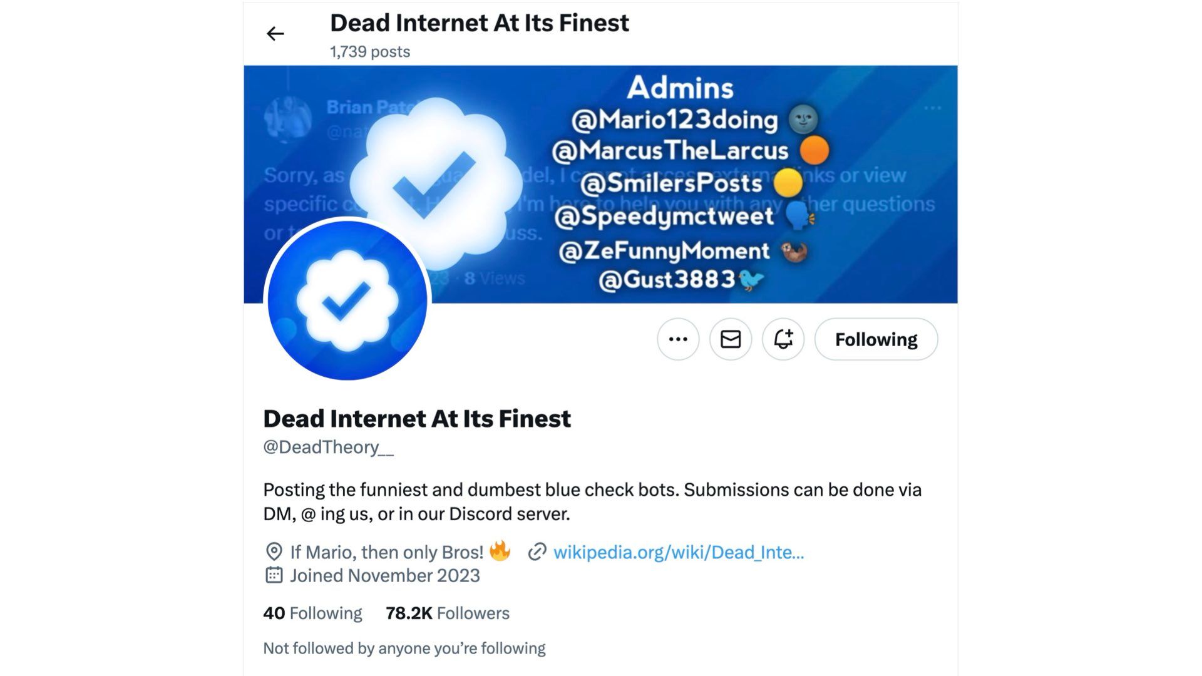
Task: Click the large verified checkmark badge in banner
Action: (436, 182)
